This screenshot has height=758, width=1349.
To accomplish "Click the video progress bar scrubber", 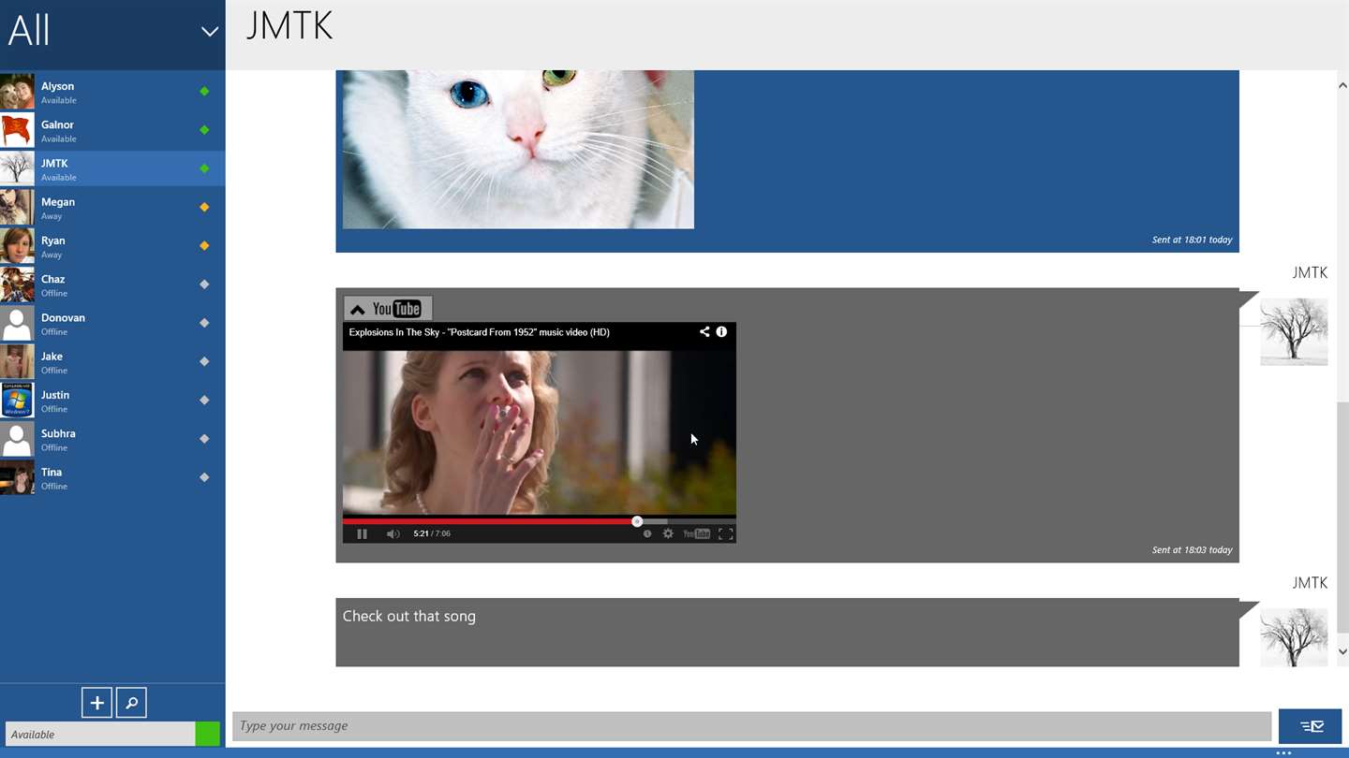I will 637,521.
